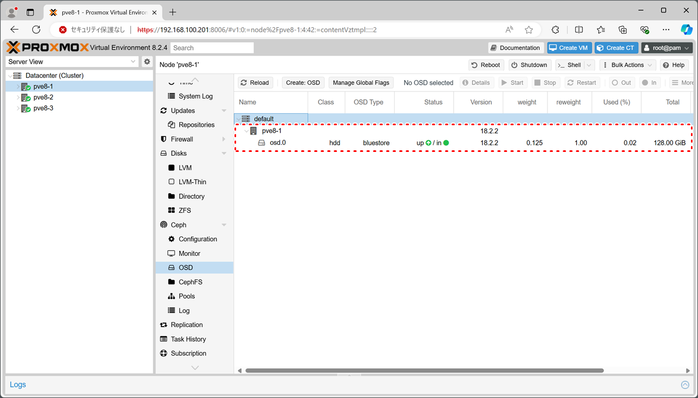Click the horizontal scrollbar of OSD grid
This screenshot has height=398, width=698.
pos(424,371)
